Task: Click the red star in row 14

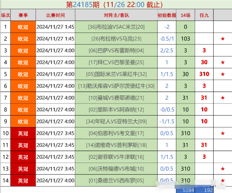Action: click(x=223, y=181)
